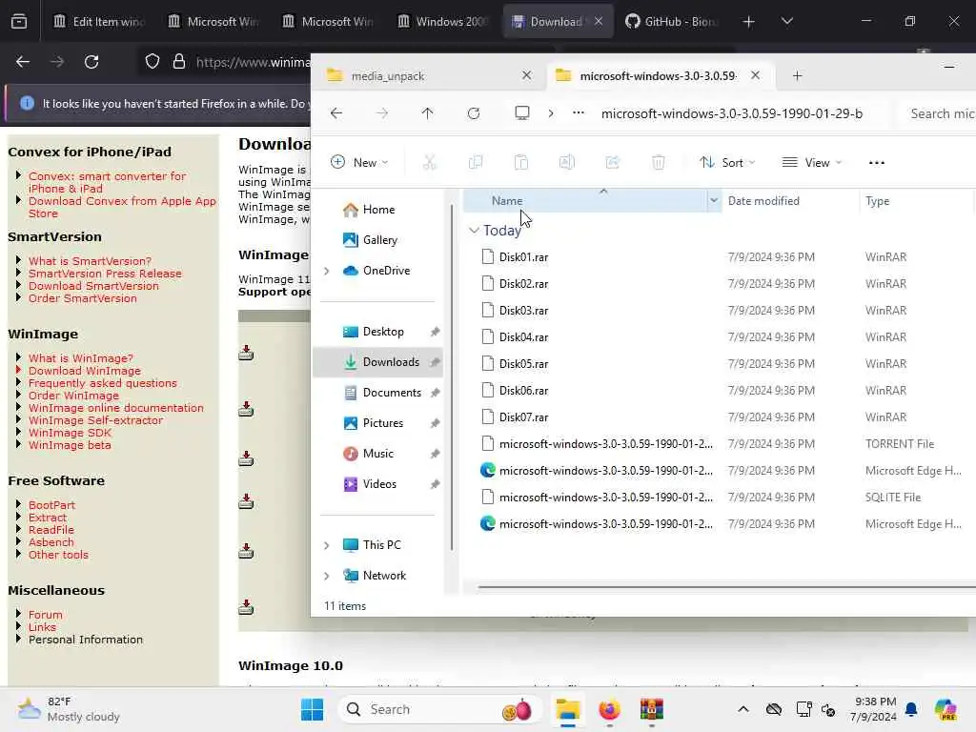
Task: Click the weather widget on taskbar
Action: (69, 709)
